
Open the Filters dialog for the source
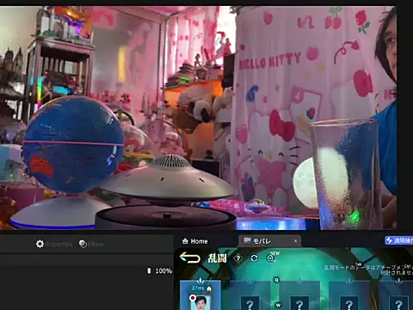pos(90,244)
